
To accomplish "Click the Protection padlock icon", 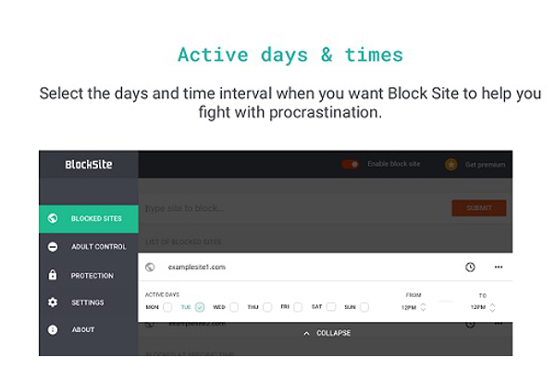I will tap(53, 275).
